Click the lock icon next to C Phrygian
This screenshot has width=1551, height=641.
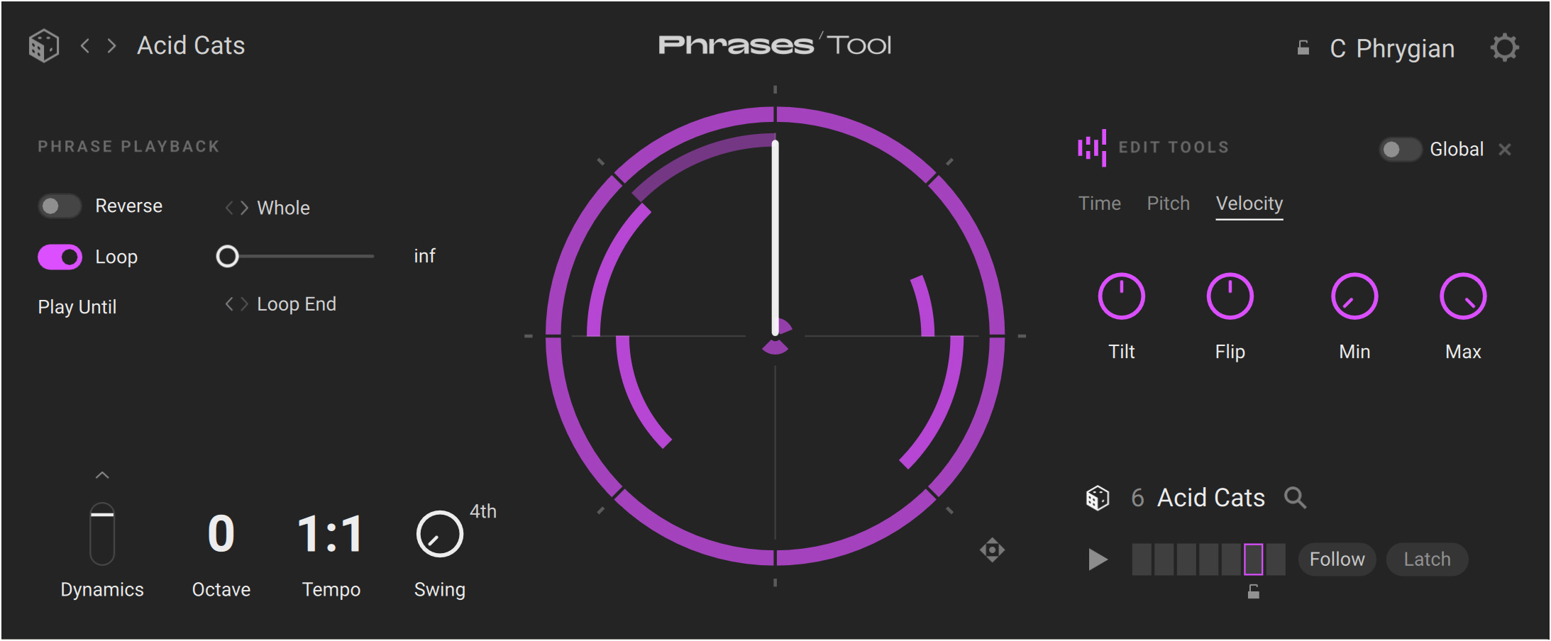click(1303, 48)
